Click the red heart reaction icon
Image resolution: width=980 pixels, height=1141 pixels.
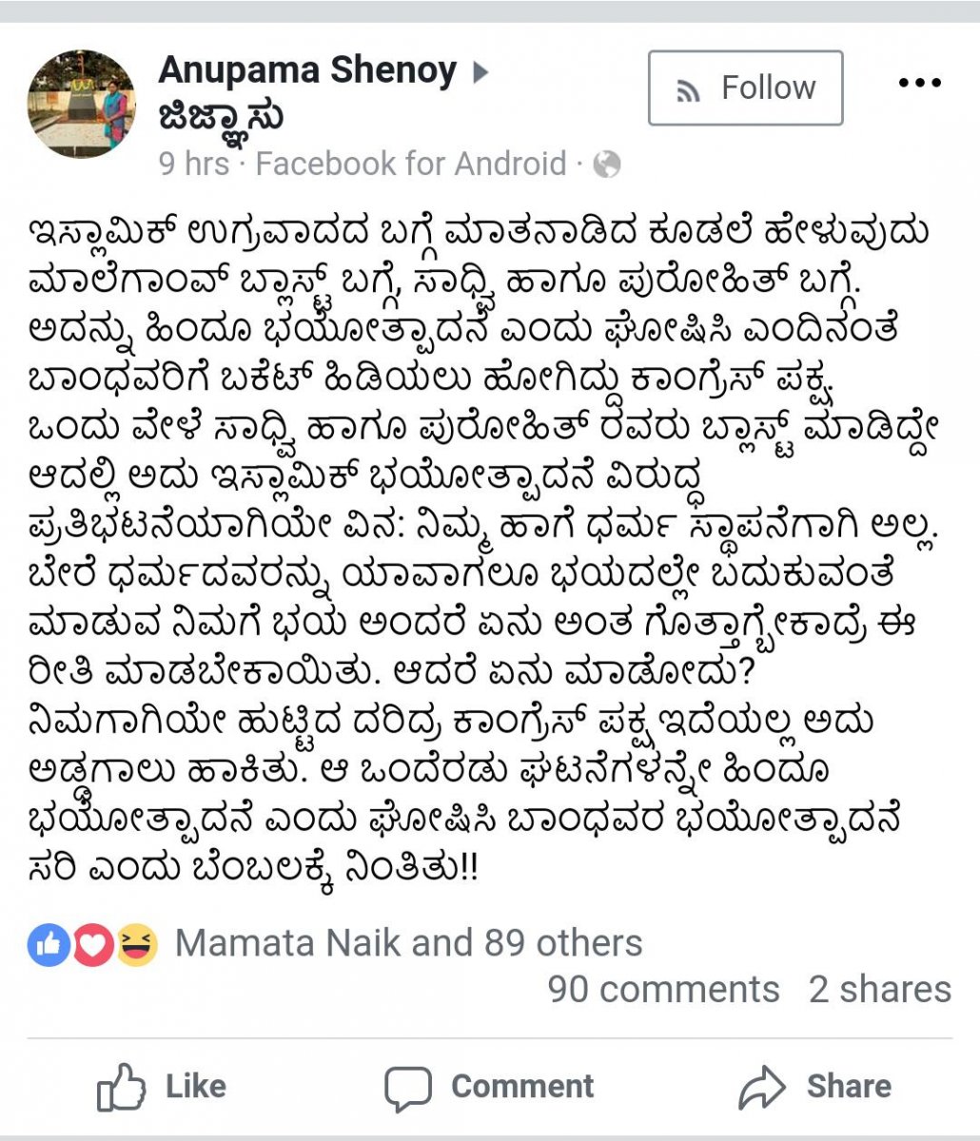tap(92, 944)
